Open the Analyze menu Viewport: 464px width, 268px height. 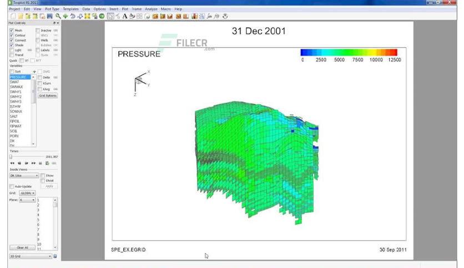(151, 9)
